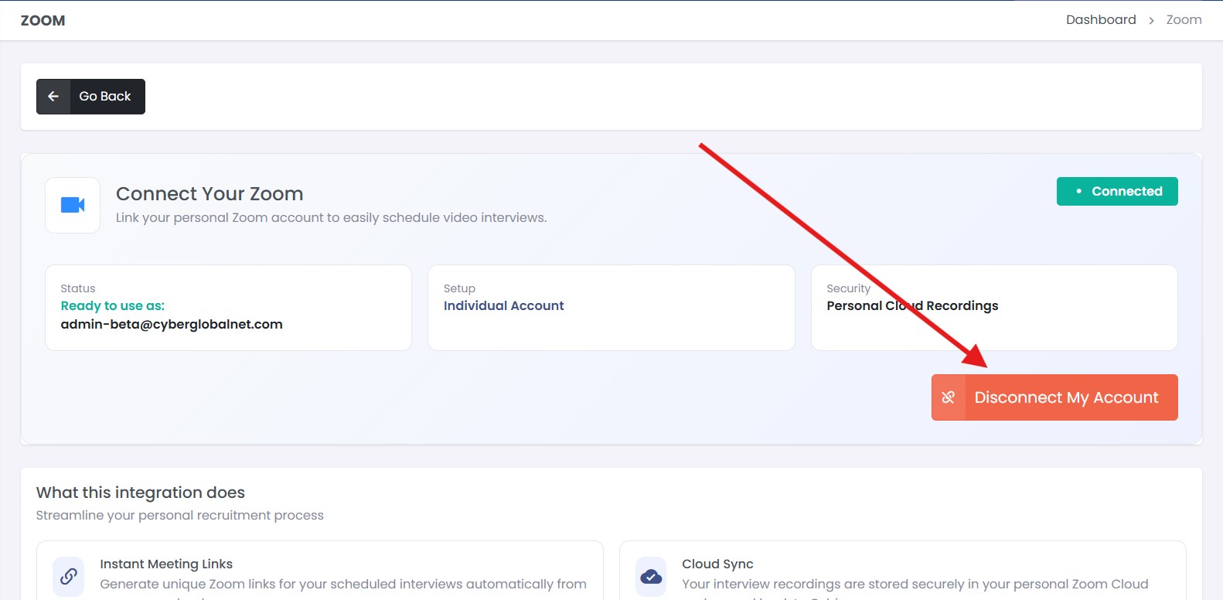Click the back arrow icon
The height and width of the screenshot is (600, 1223).
click(53, 97)
